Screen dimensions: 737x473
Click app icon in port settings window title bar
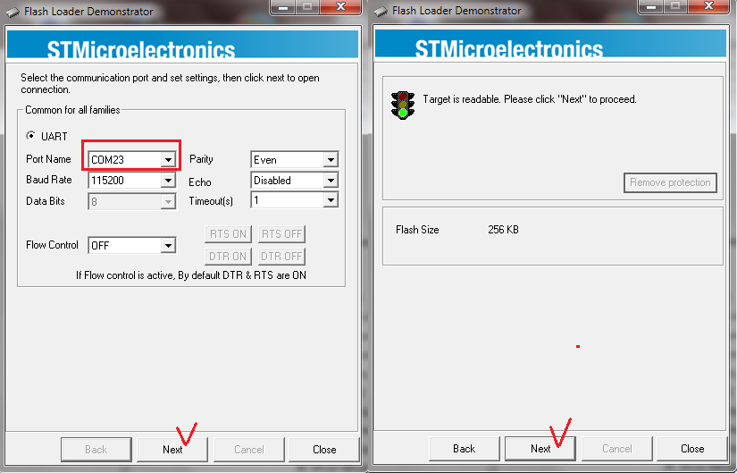tap(12, 12)
